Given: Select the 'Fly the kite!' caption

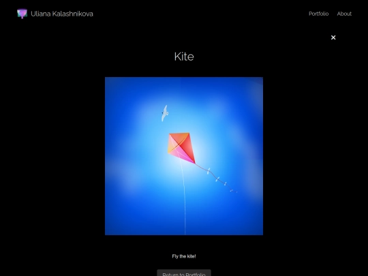Looking at the screenshot, I should (184, 256).
